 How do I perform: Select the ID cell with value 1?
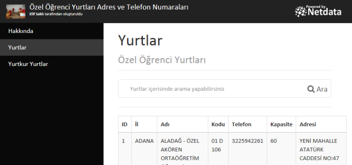point(125,149)
